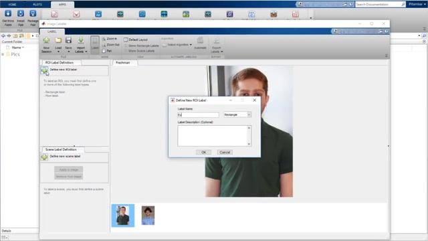428x241 pixels.
Task: Collapse the Image Labeler toolstrip via corner icon
Action: [387, 56]
